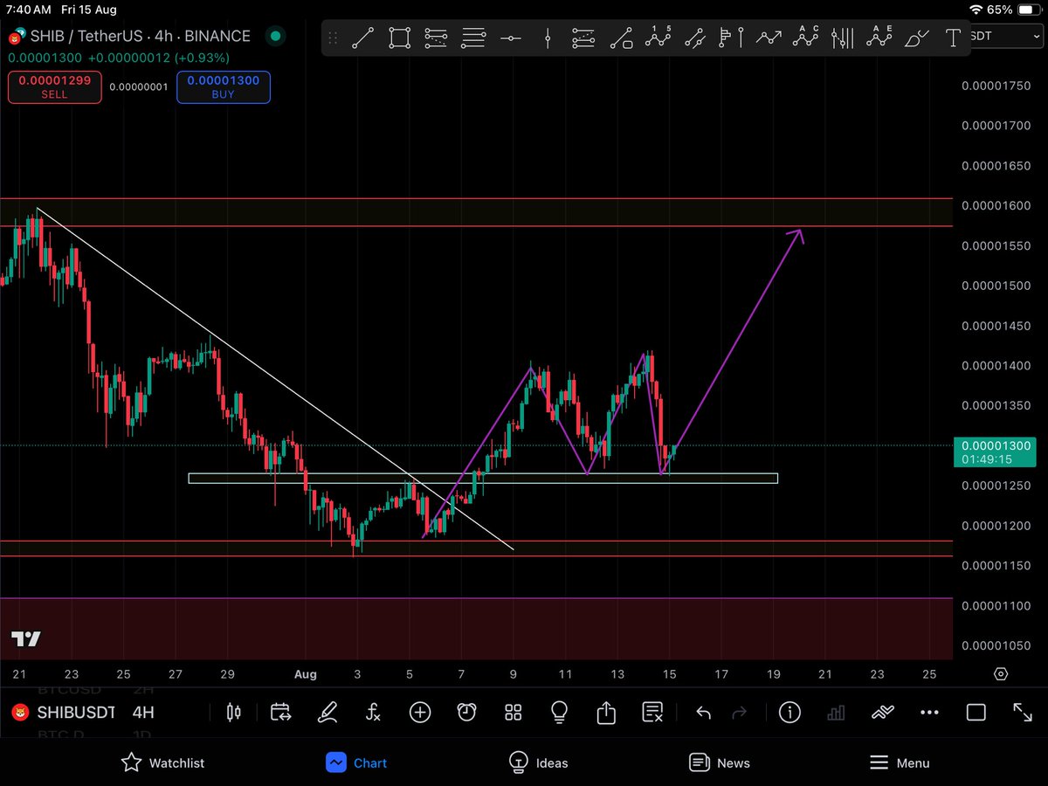Tap the green market status dot
The width and height of the screenshot is (1048, 786).
pyautogui.click(x=275, y=36)
